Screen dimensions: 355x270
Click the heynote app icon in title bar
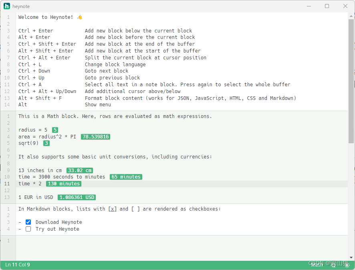[x=7, y=6]
